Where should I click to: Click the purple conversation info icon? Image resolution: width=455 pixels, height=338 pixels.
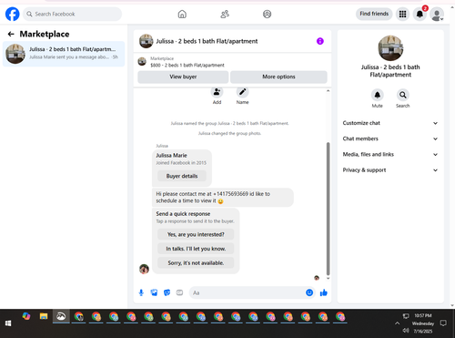point(320,41)
